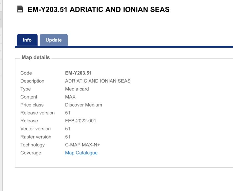Click the media card icon beside the title
The width and height of the screenshot is (233, 191).
[20, 10]
